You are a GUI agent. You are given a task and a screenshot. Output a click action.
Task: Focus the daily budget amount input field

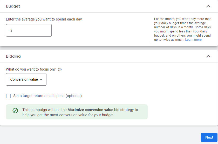(29, 30)
